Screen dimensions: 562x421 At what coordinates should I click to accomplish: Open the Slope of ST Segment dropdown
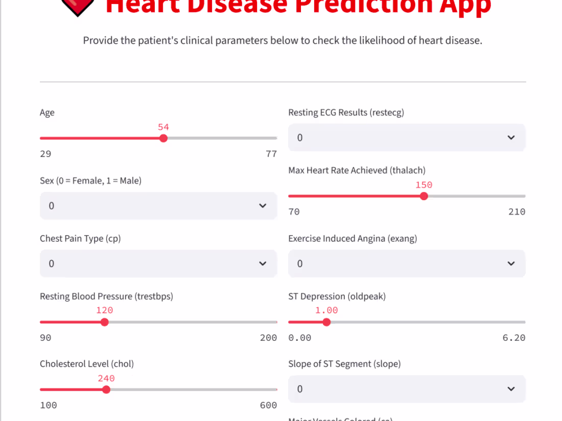(x=407, y=388)
